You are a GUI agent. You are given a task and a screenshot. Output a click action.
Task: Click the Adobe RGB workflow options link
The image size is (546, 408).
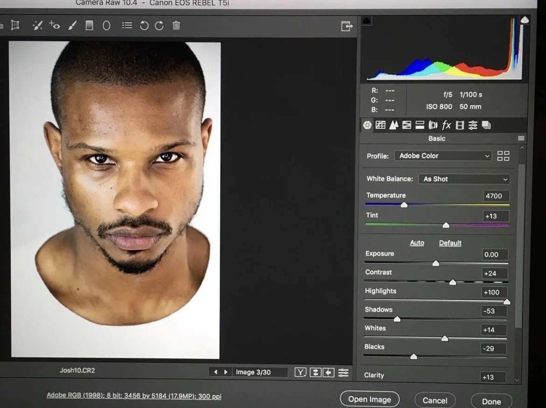tap(134, 396)
